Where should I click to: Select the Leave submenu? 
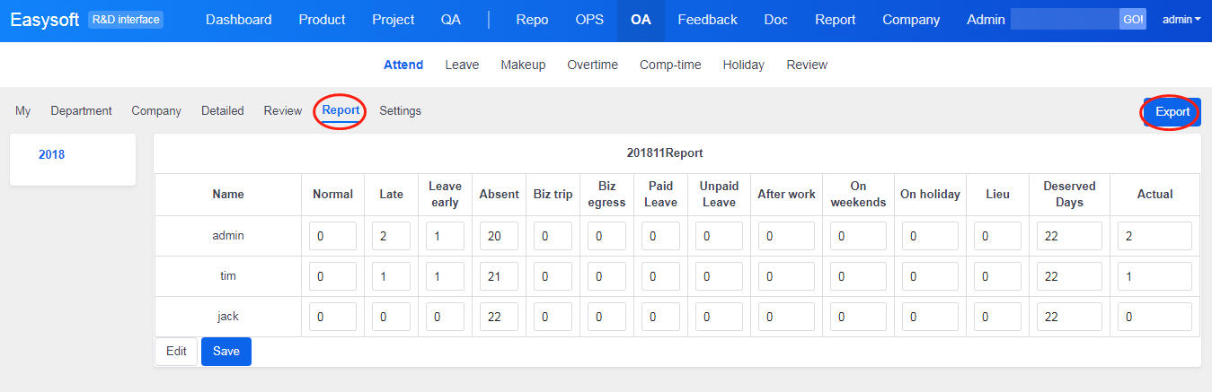pyautogui.click(x=462, y=65)
